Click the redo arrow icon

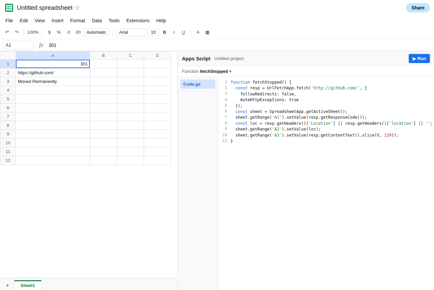(17, 32)
